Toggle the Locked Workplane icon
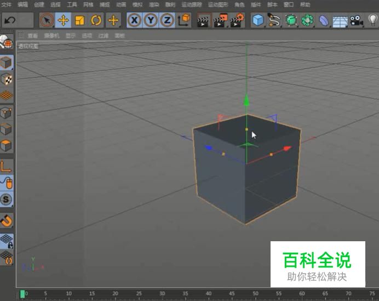Screen dimensions: 379x301 [x=7, y=241]
